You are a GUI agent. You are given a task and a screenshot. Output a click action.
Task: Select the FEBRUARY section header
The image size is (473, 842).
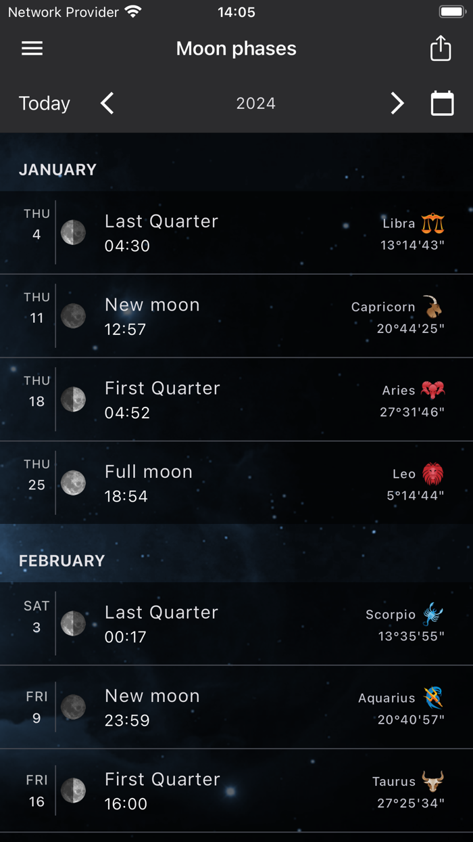[62, 560]
